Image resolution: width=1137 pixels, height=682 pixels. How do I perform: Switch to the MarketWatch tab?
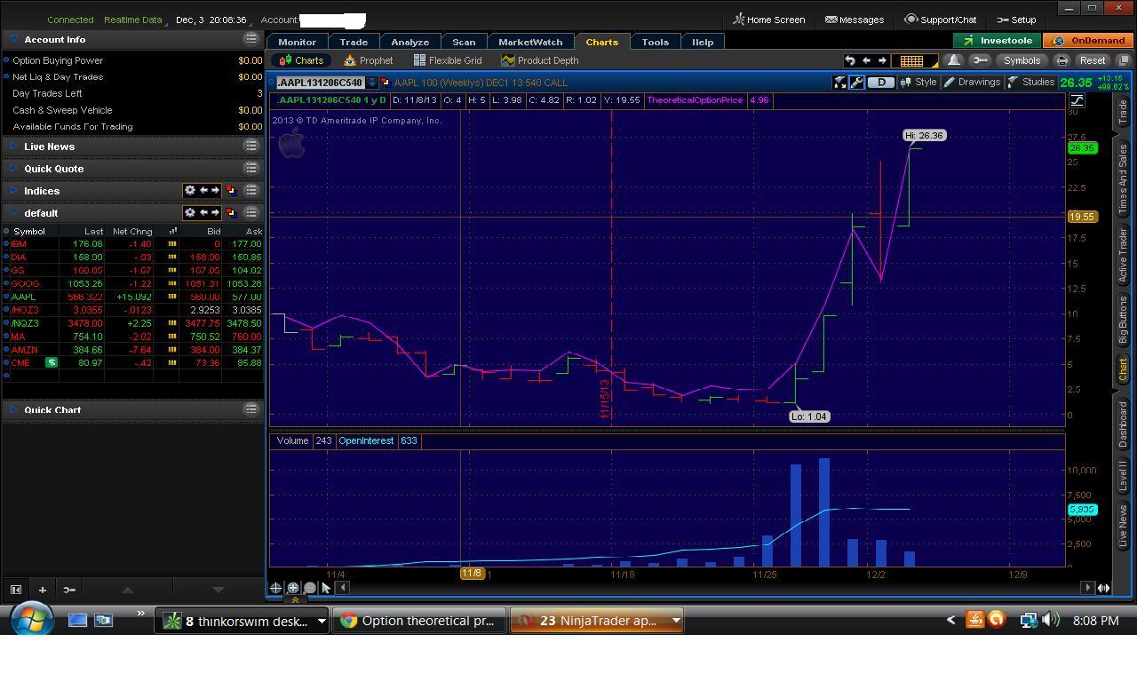click(530, 42)
